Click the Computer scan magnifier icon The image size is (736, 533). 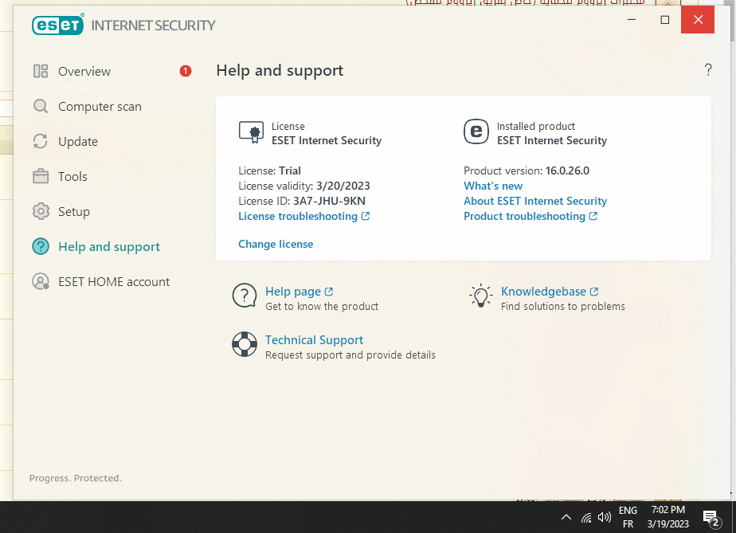pos(41,106)
